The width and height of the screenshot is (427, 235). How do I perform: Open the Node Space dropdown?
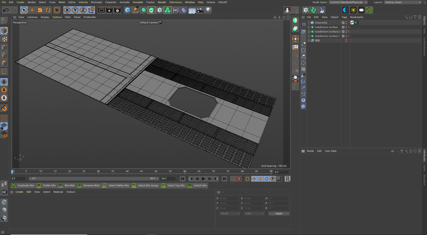(348, 2)
